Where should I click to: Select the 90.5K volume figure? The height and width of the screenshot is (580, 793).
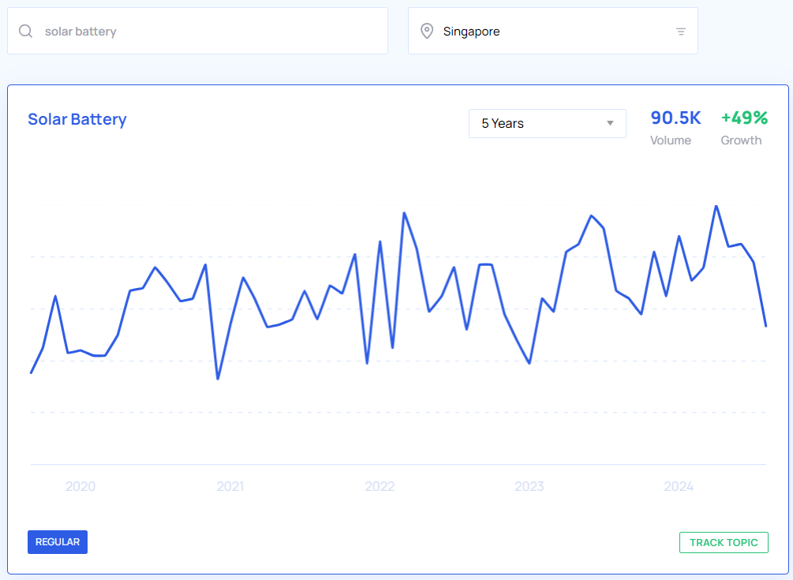click(x=675, y=118)
